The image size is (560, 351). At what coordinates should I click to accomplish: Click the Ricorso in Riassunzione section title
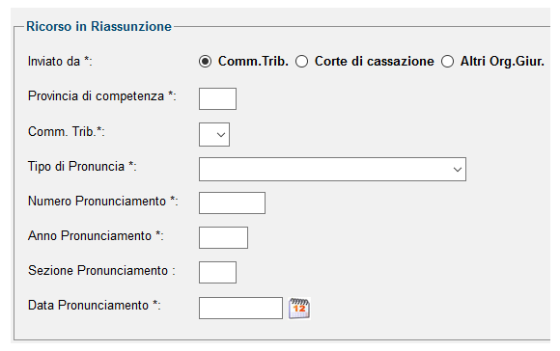coord(98,26)
